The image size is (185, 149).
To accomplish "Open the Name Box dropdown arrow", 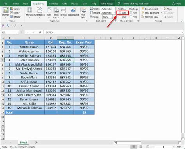I will (x=17, y=32).
